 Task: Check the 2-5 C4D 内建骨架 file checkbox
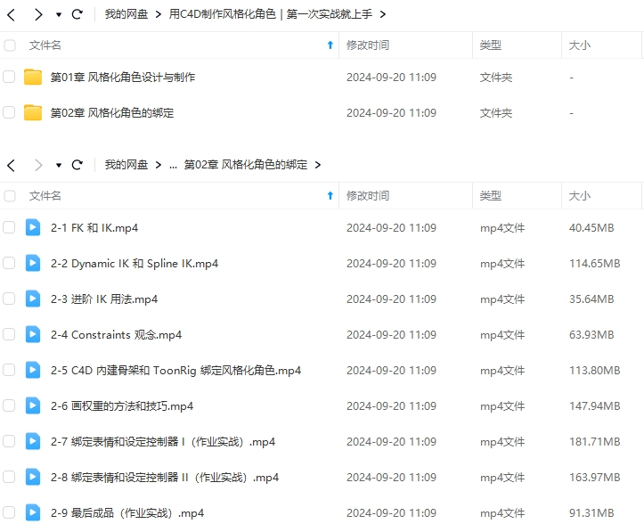coord(9,370)
